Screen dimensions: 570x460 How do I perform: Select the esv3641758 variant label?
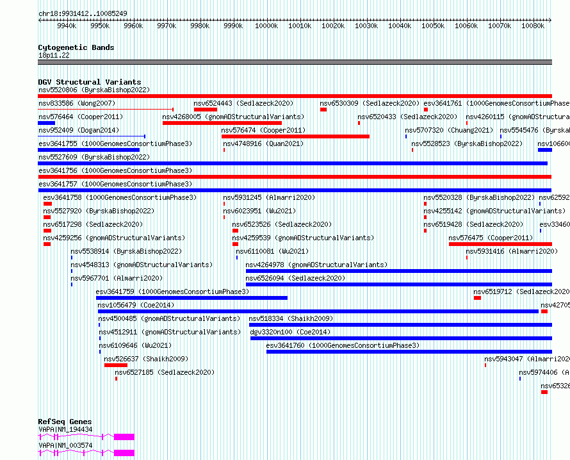tap(120, 197)
